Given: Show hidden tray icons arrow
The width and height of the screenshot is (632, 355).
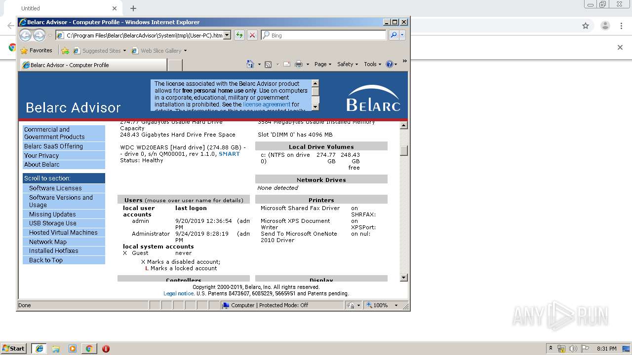Looking at the screenshot, I should click(x=551, y=349).
